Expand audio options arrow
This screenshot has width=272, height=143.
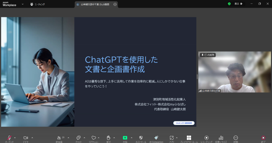tap(15, 138)
